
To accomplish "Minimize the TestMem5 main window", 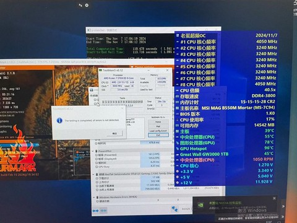I will pyautogui.click(x=148, y=70).
